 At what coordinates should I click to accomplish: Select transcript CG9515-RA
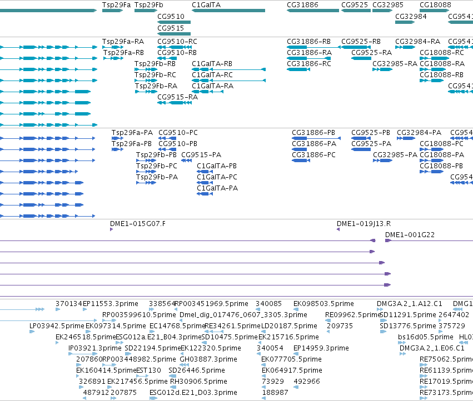(178, 97)
